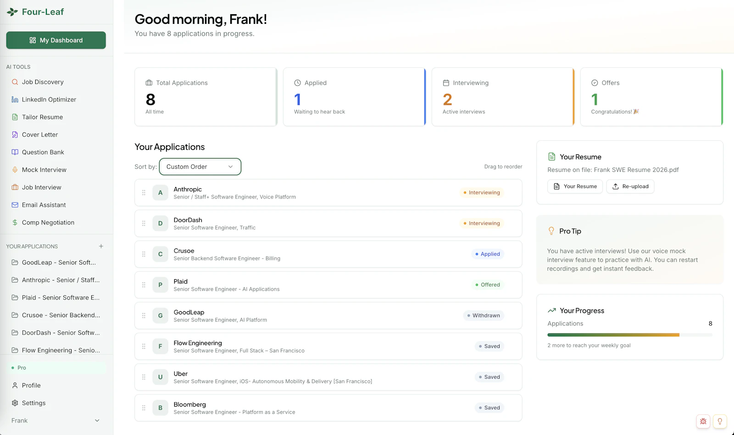Open Plaid - Senior Software sidebar application
The image size is (734, 435).
click(56, 297)
